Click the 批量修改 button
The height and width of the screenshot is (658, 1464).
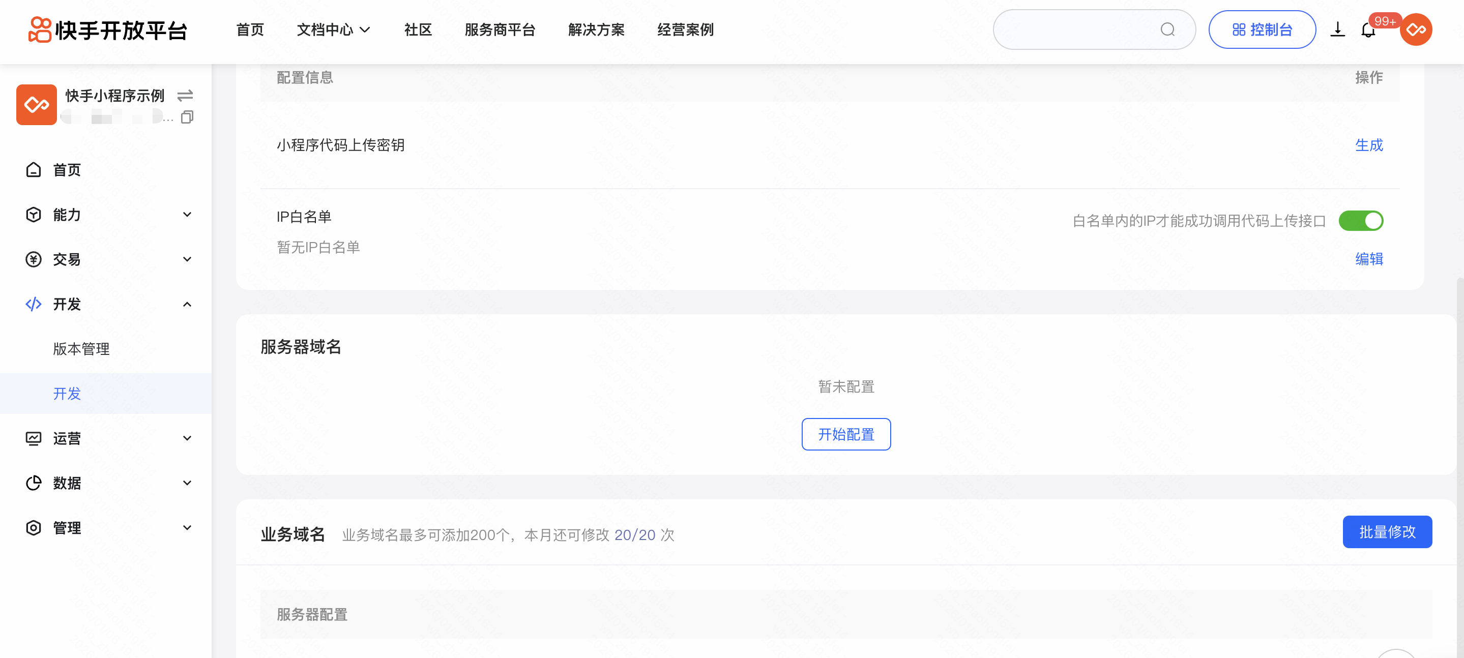coord(1387,532)
